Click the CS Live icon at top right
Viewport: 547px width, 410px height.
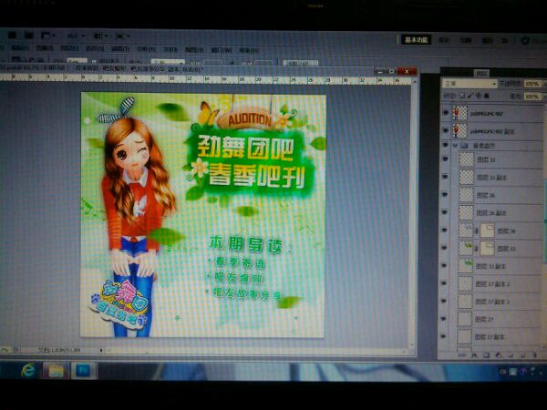click(525, 41)
